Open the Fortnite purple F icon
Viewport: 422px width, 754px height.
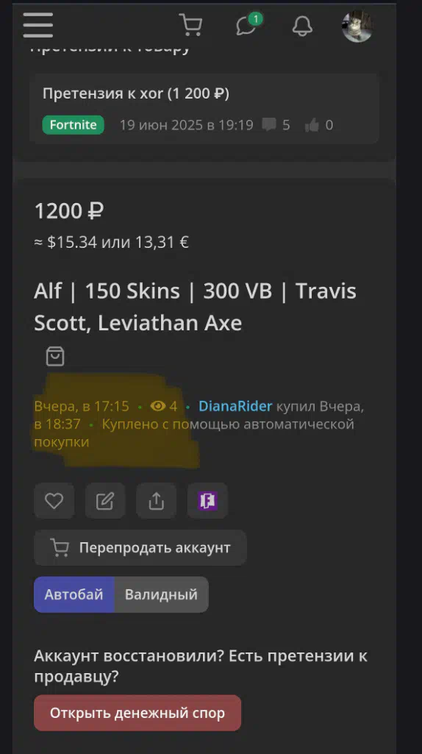coord(207,501)
